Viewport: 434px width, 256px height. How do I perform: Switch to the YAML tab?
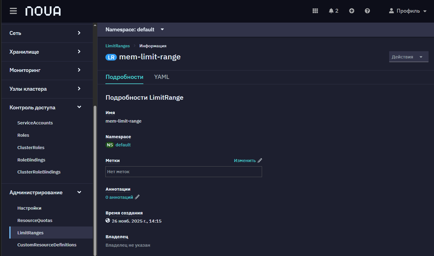162,77
